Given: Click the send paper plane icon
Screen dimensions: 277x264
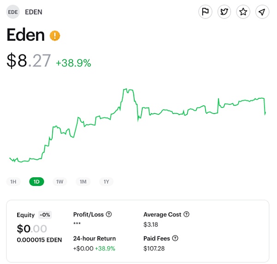Looking at the screenshot, I should (x=262, y=12).
